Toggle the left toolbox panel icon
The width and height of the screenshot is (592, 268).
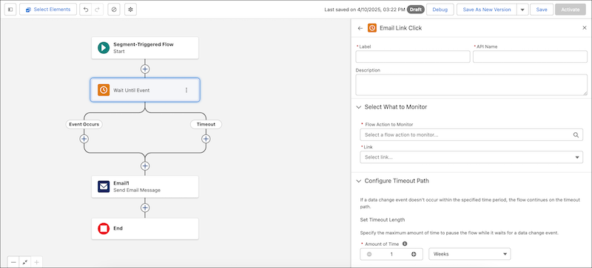(10, 10)
